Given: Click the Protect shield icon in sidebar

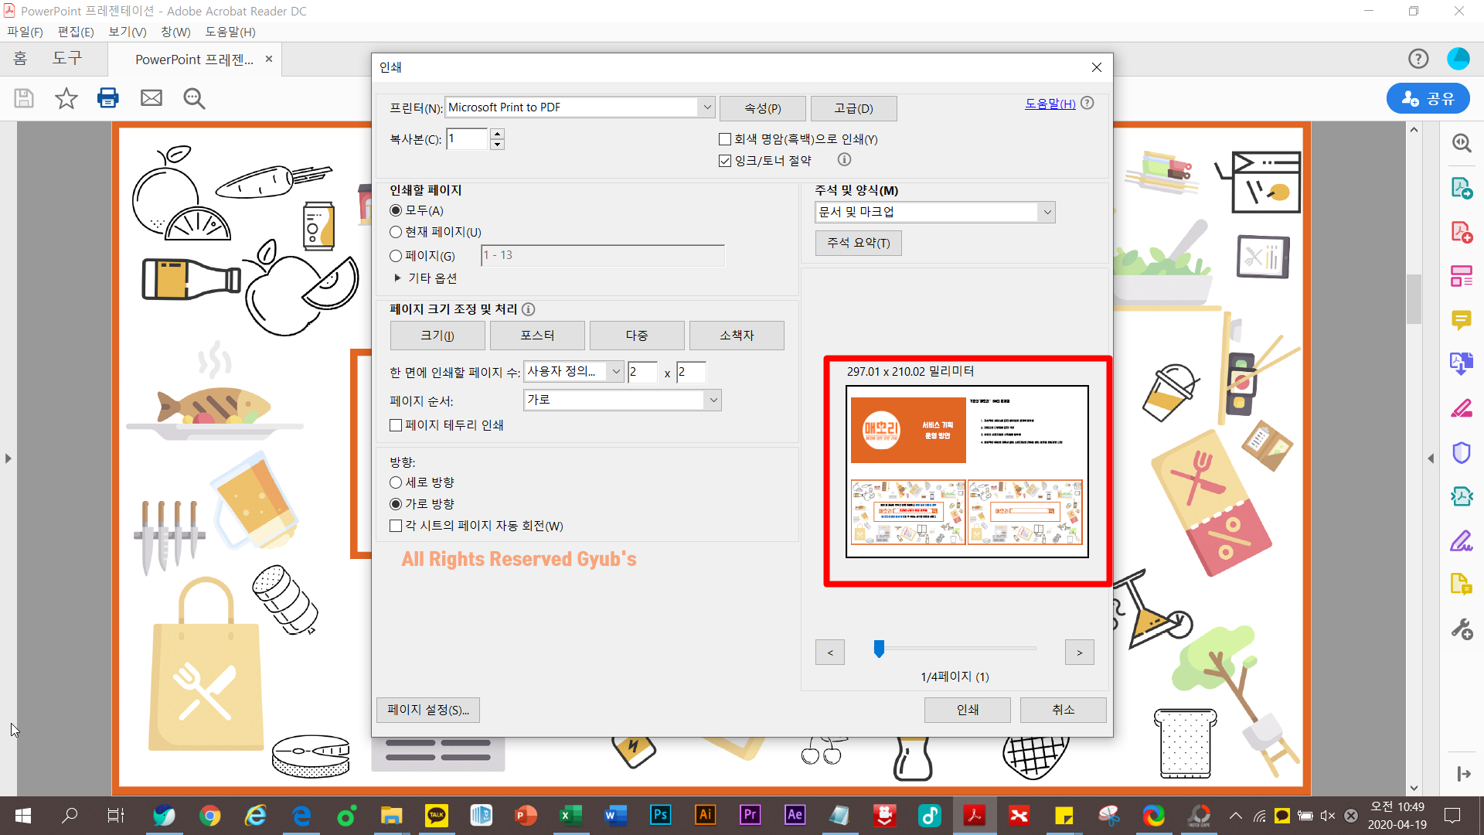Looking at the screenshot, I should [x=1461, y=453].
